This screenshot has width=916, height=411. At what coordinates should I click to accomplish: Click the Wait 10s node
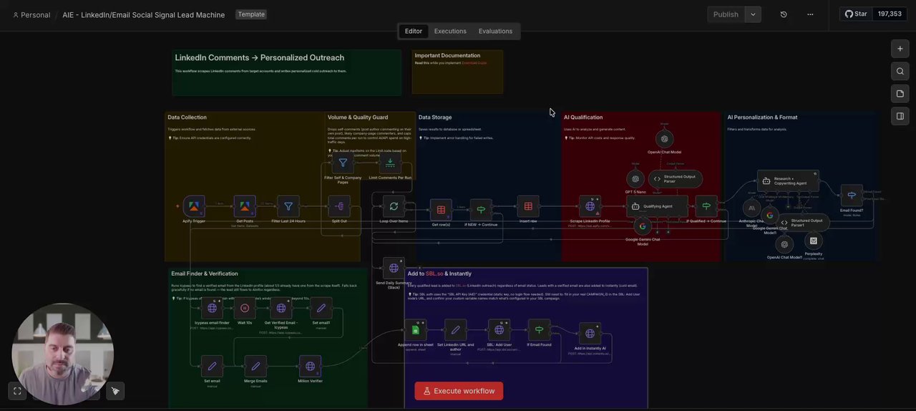pyautogui.click(x=245, y=308)
